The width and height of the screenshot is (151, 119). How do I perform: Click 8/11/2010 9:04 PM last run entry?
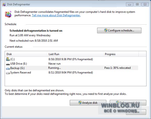pyautogui.click(x=71, y=72)
